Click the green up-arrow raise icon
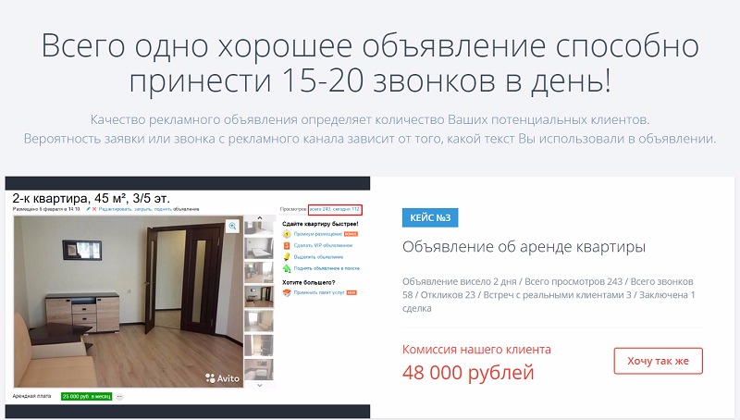 point(287,267)
